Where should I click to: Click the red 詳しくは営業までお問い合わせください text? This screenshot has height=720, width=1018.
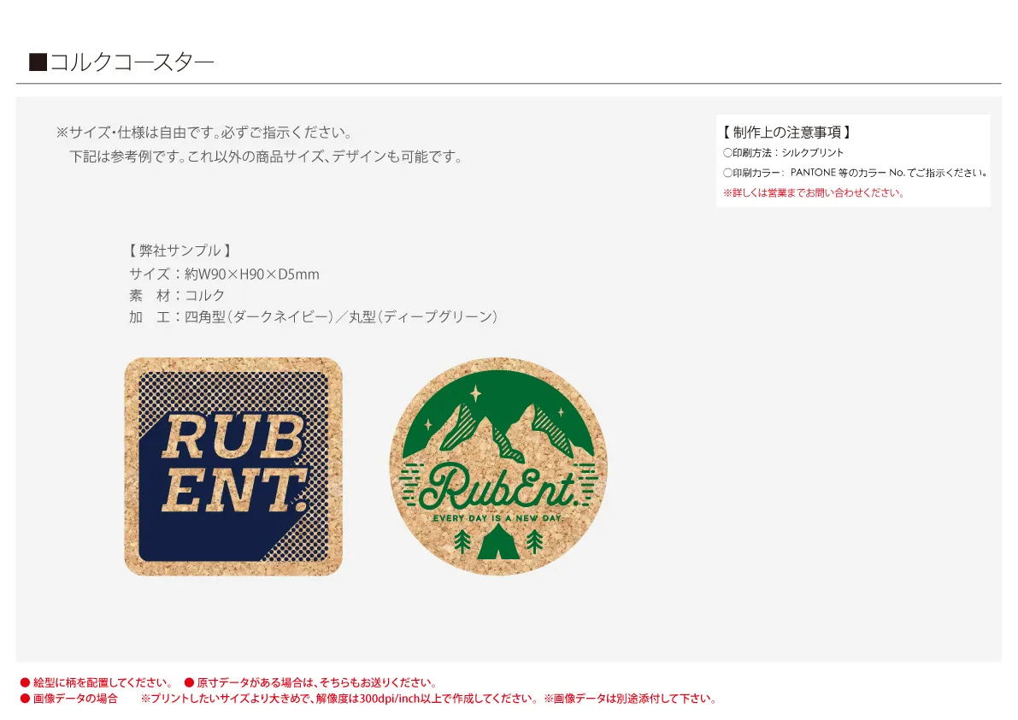pos(814,192)
